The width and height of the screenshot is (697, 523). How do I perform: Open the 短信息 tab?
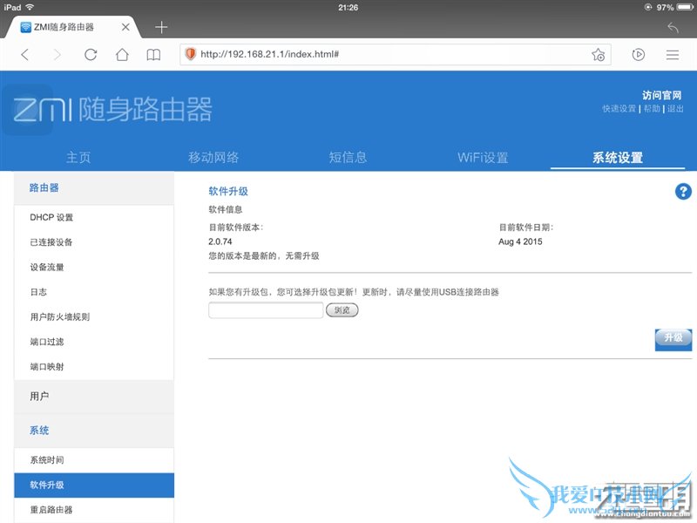coord(348,158)
